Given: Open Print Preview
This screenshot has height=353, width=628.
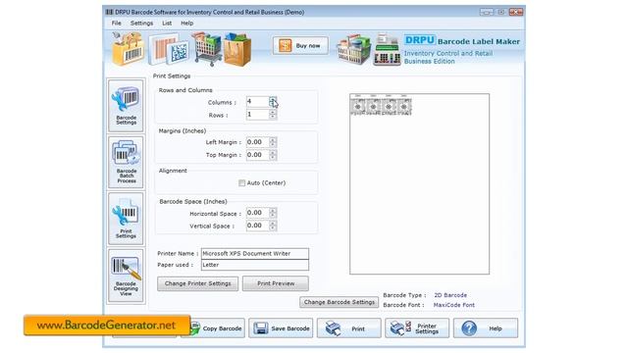Looking at the screenshot, I should (x=276, y=283).
